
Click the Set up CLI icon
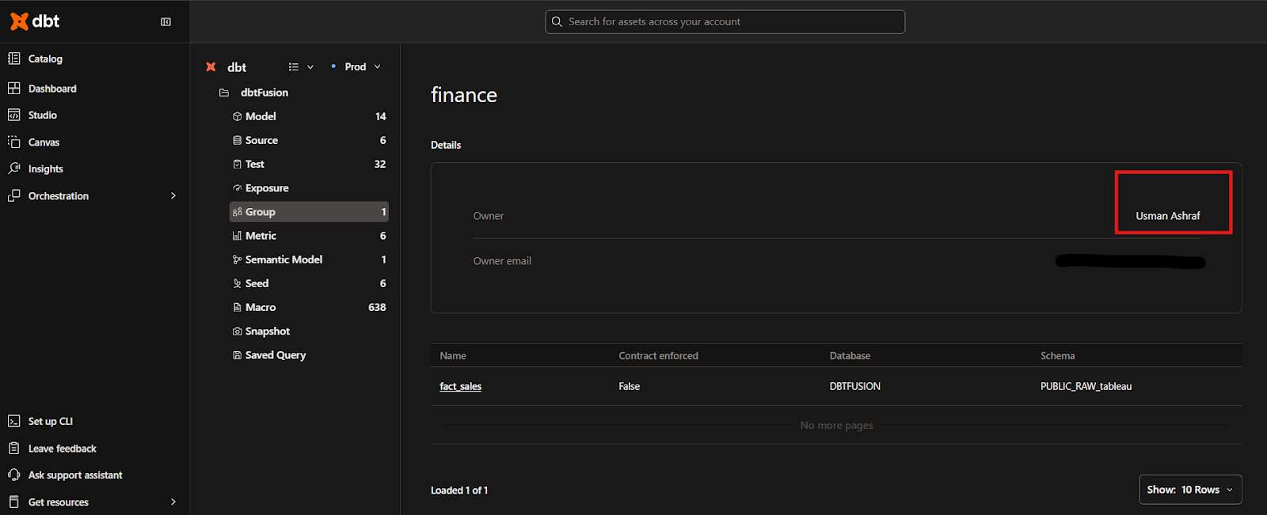[14, 422]
